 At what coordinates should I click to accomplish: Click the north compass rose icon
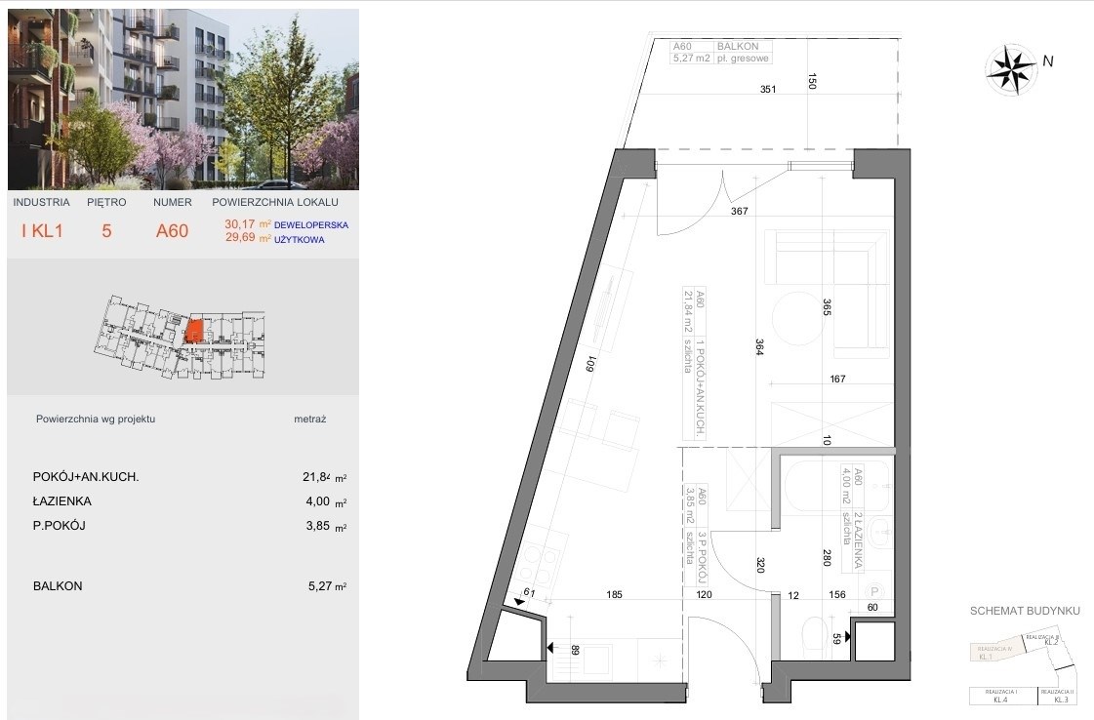click(x=1010, y=69)
